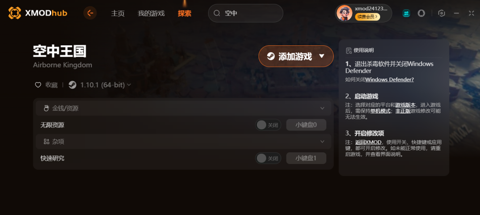This screenshot has width=480, height=215.
Task: Switch to the 我的游戏 tab
Action: 151,14
